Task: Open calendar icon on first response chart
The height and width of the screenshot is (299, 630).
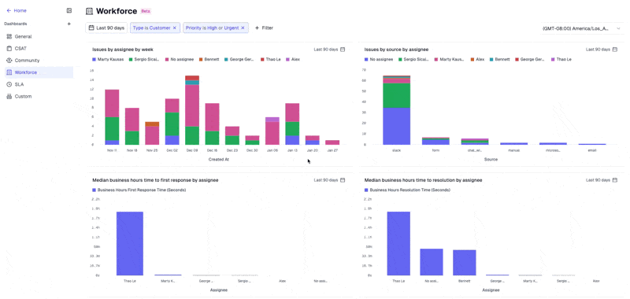Action: [x=343, y=180]
